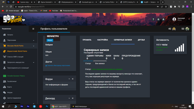
Task: Click the coins icon for Маркетплейс World Points
Action: (5, 51)
